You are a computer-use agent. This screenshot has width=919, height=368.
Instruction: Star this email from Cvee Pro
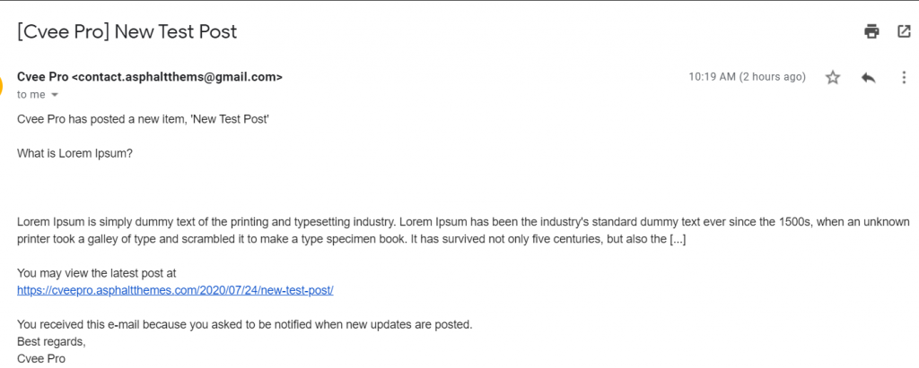click(833, 77)
